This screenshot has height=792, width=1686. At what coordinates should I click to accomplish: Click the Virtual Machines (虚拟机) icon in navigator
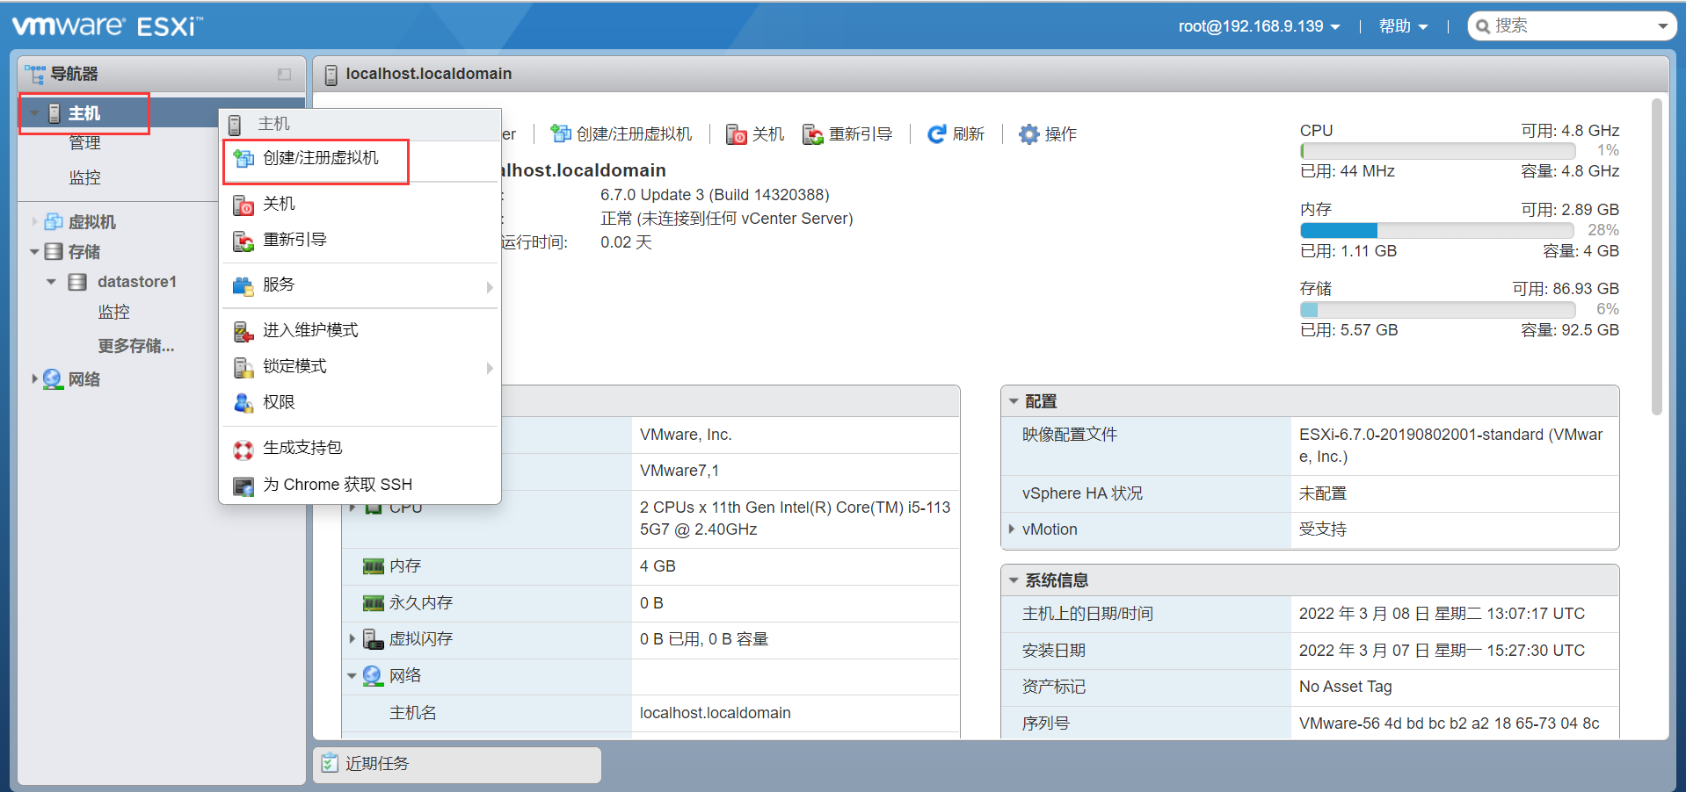pos(54,222)
